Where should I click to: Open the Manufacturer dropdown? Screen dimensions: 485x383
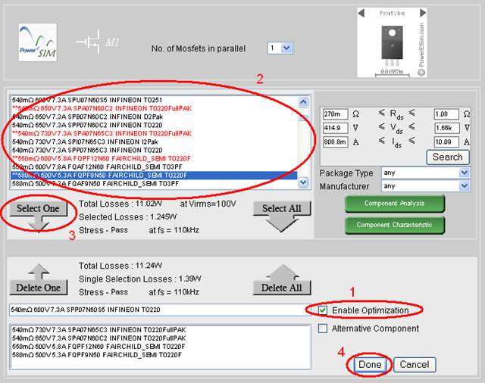click(x=426, y=186)
